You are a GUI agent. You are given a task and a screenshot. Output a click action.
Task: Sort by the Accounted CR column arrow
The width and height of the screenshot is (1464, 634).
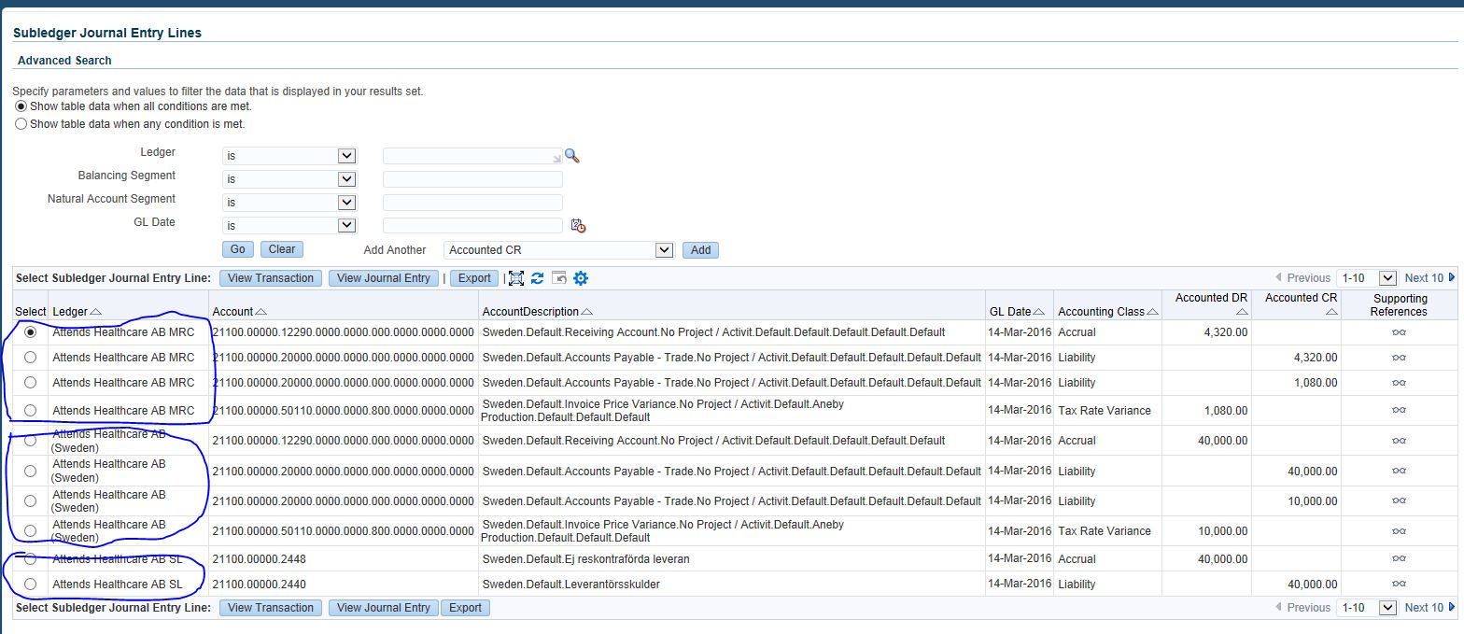coord(1331,312)
